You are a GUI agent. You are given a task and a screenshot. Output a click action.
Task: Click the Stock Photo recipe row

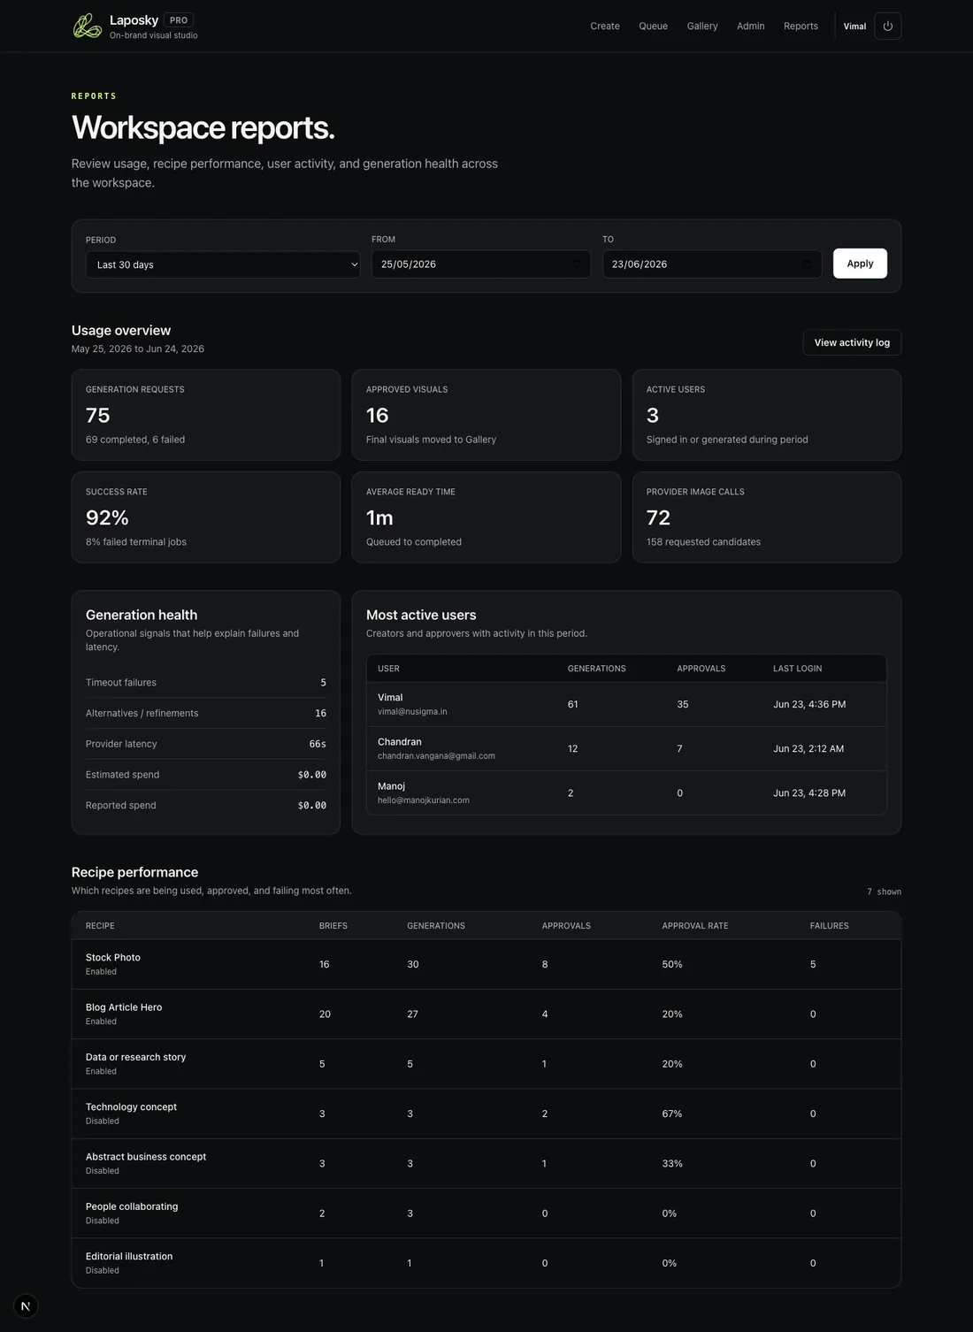(486, 964)
